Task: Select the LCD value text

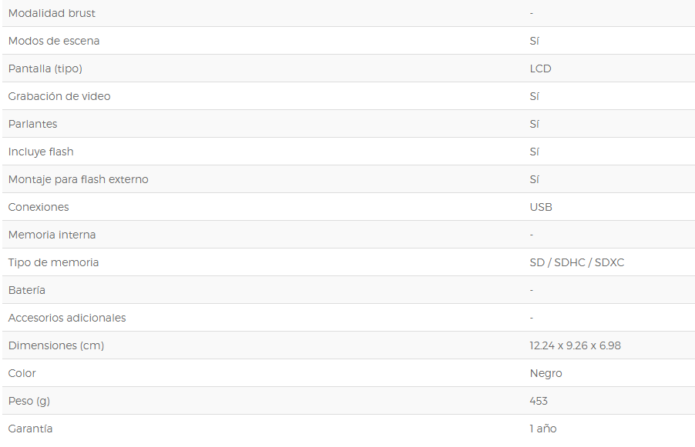Action: pyautogui.click(x=540, y=68)
